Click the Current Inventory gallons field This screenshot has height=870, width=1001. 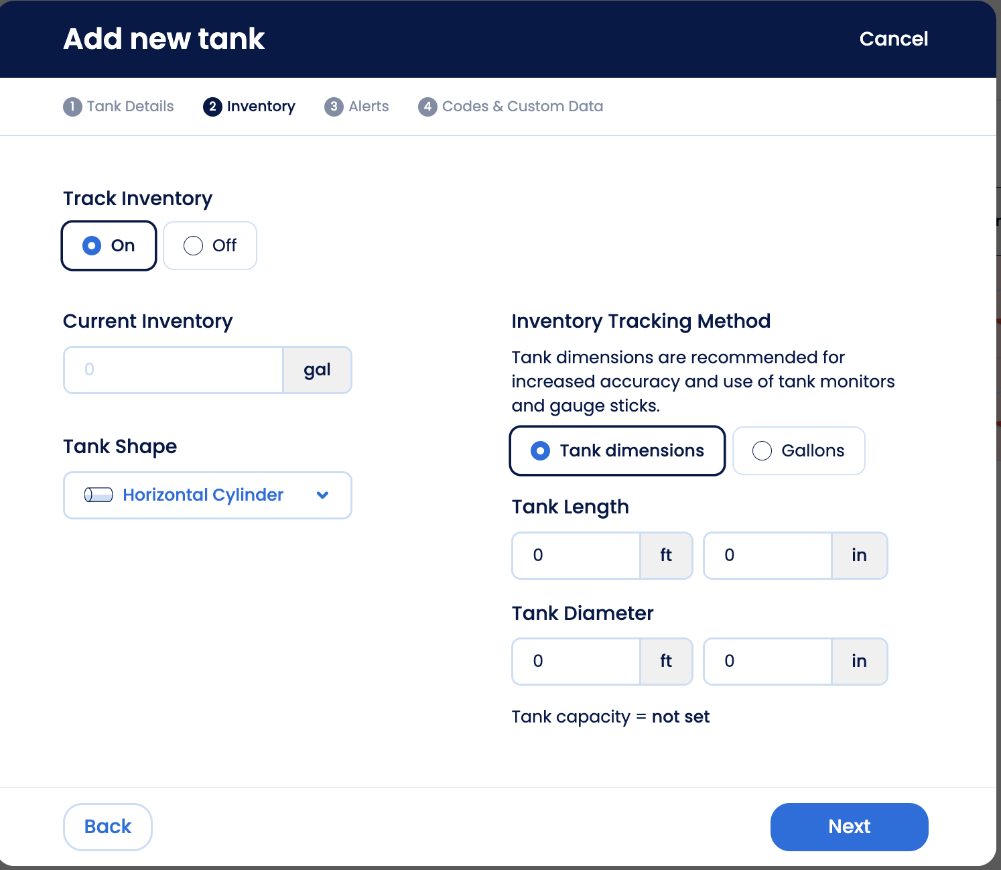tap(174, 370)
